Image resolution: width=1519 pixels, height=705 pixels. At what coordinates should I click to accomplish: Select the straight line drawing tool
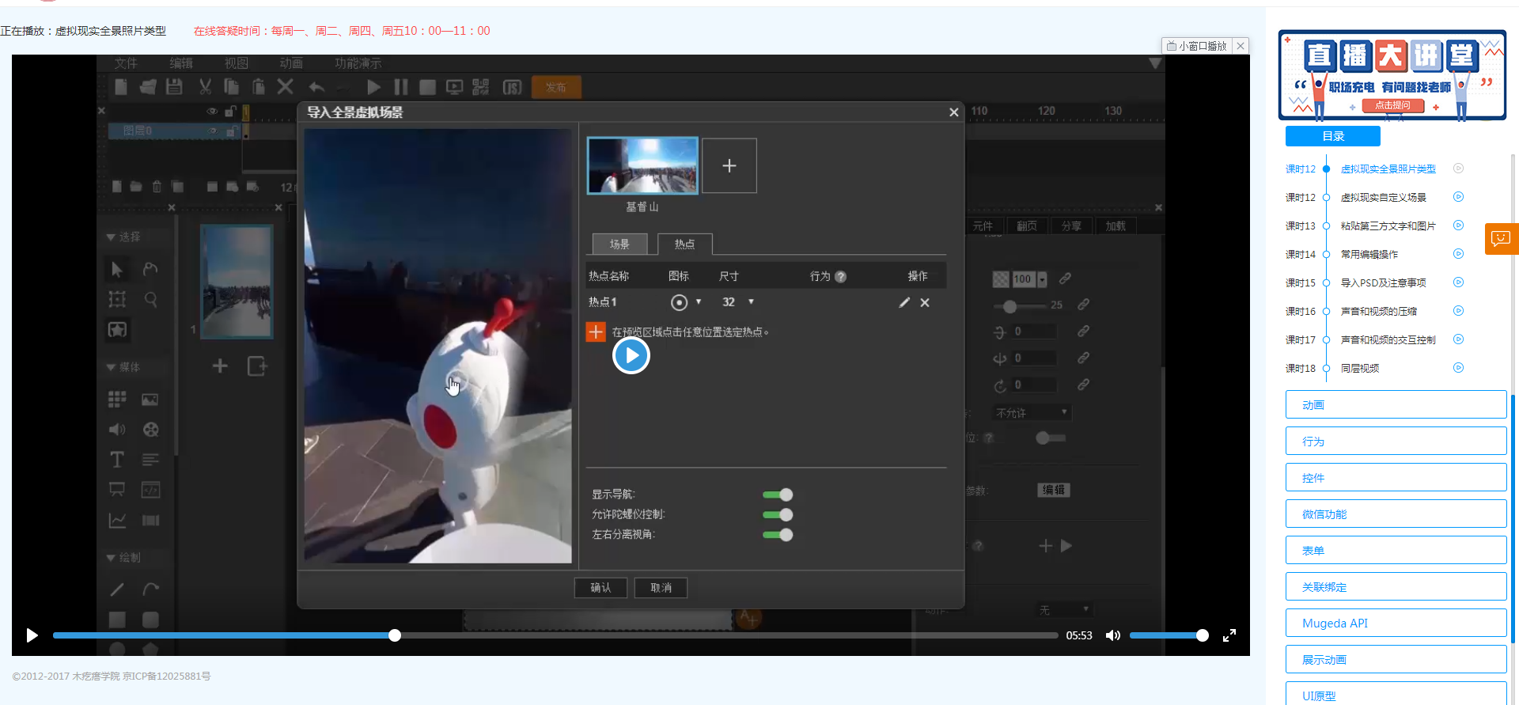[x=117, y=589]
